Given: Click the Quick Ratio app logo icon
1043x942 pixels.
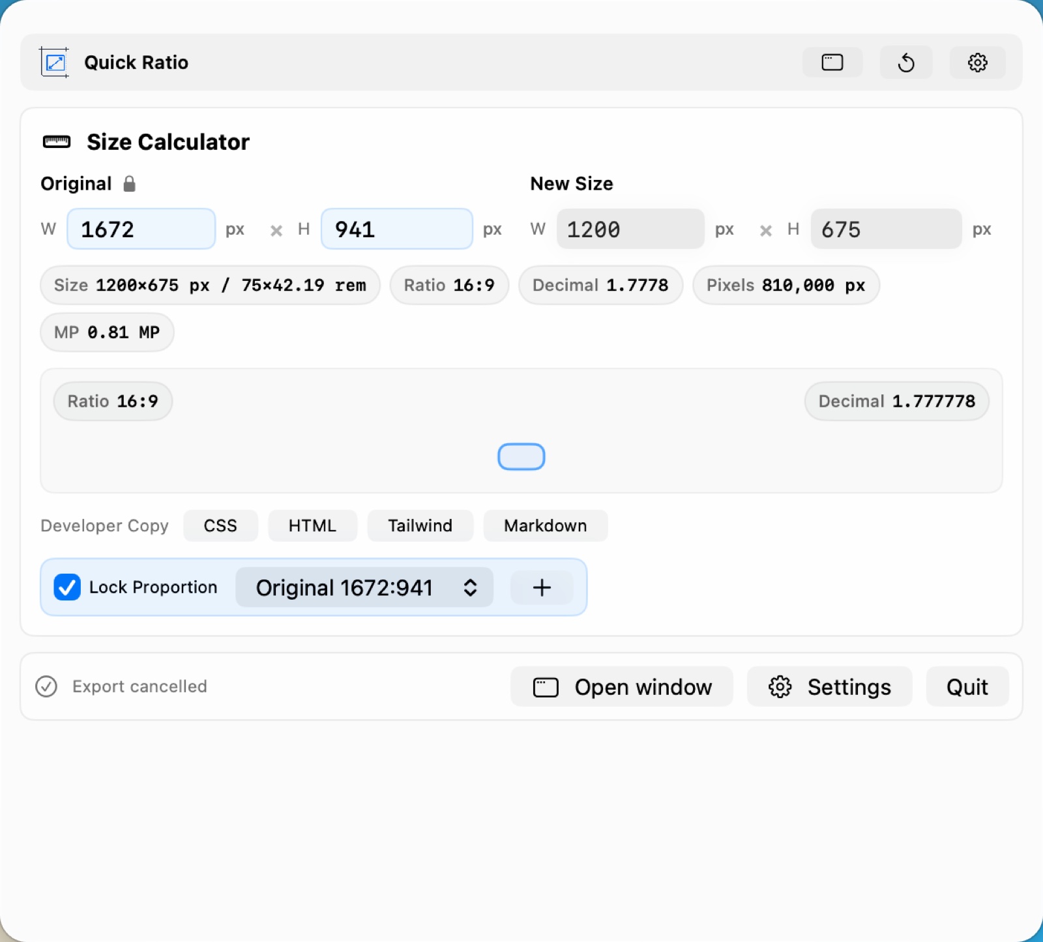Looking at the screenshot, I should [x=54, y=63].
